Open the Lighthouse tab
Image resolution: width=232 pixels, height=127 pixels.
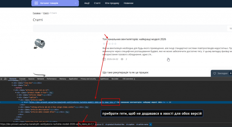104,79
